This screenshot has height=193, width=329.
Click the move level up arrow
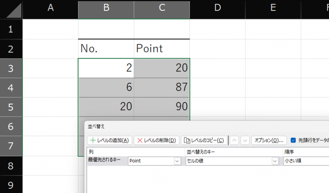click(x=234, y=140)
